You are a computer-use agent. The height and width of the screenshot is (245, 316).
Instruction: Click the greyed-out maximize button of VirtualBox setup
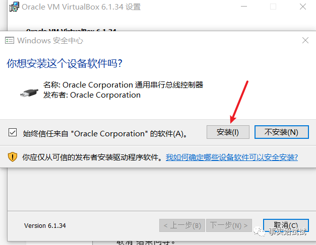coord(273,7)
